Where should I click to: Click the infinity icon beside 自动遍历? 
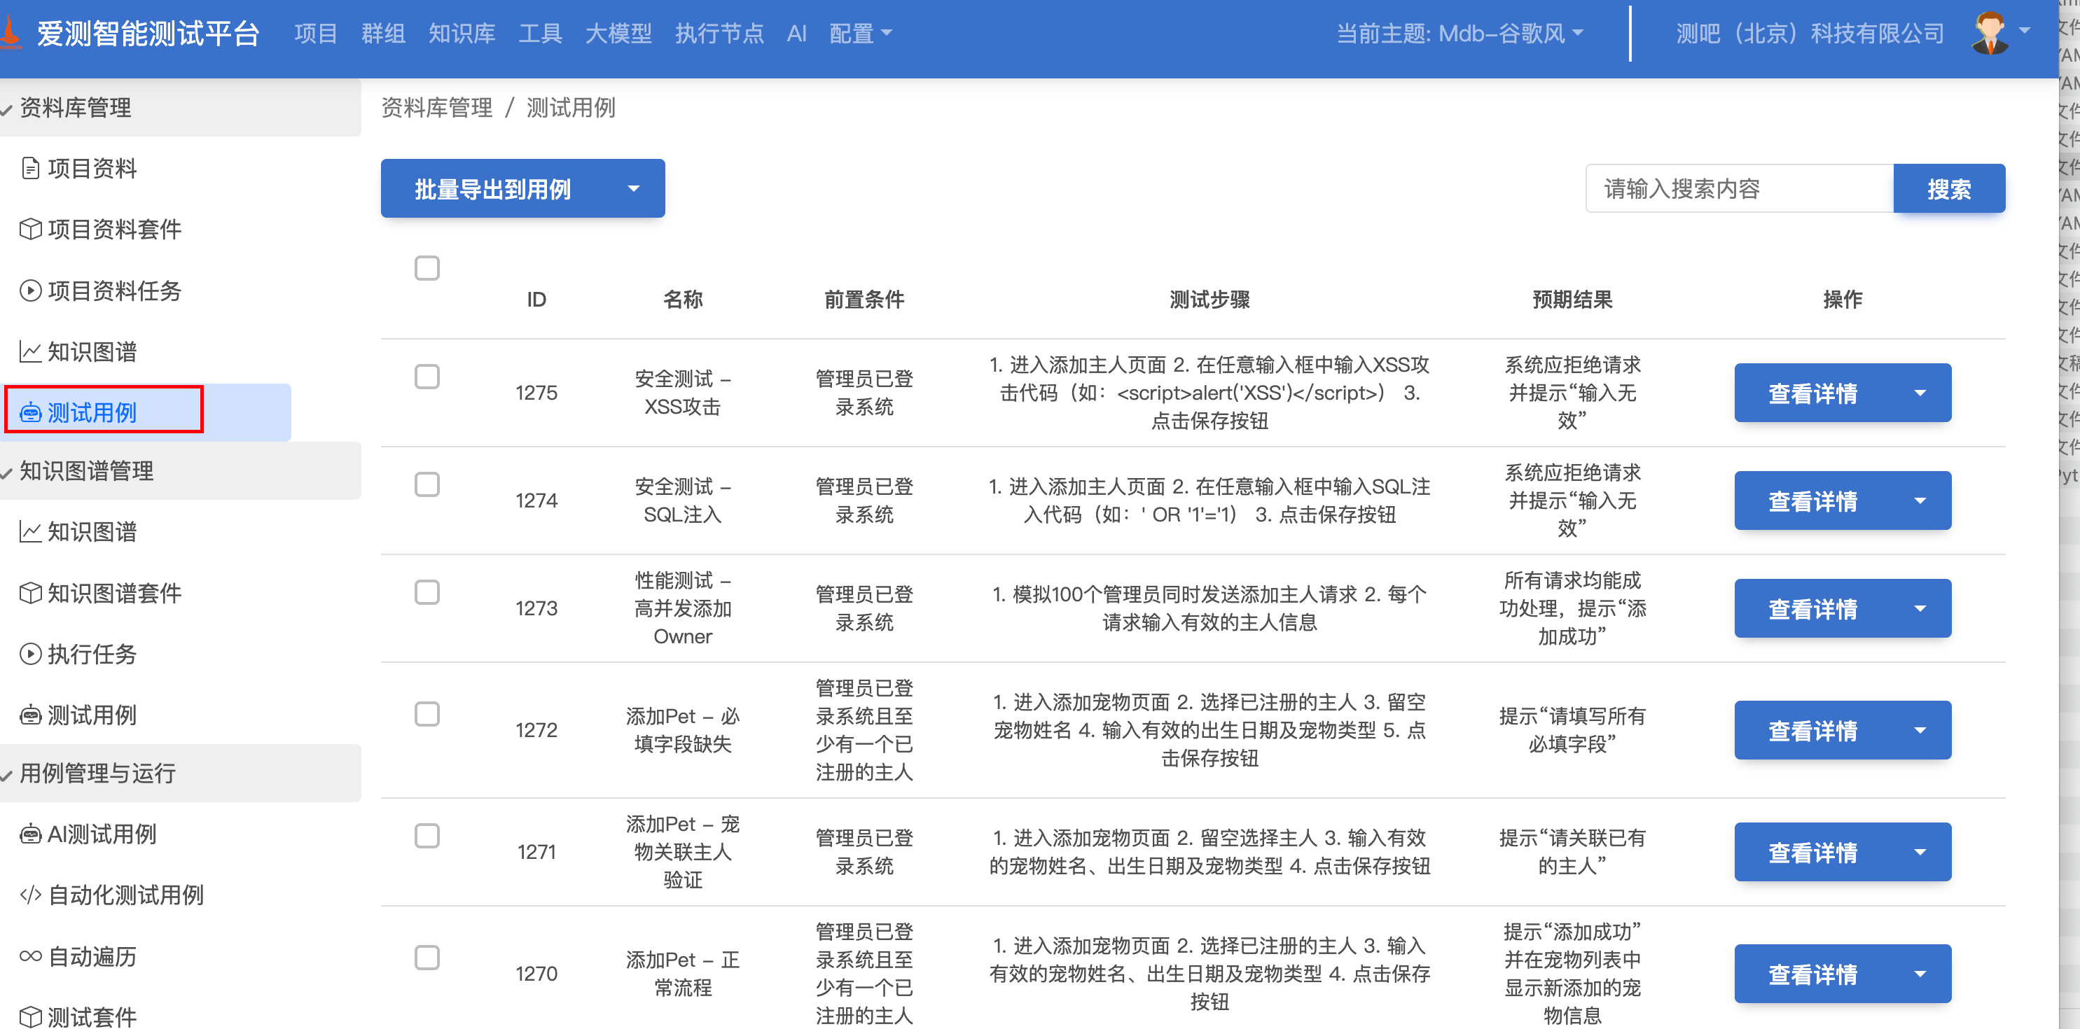click(x=30, y=956)
